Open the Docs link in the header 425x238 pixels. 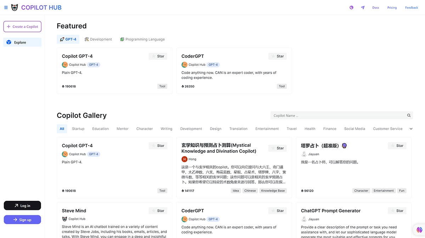click(x=375, y=7)
